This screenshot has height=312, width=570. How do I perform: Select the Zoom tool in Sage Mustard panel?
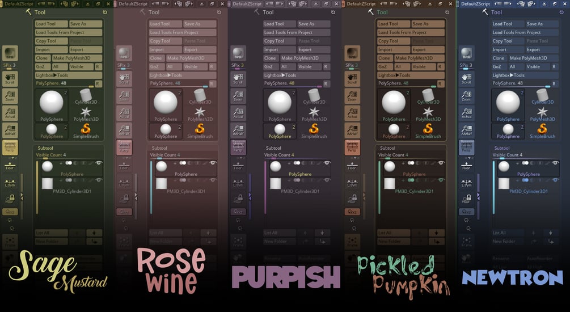point(10,96)
